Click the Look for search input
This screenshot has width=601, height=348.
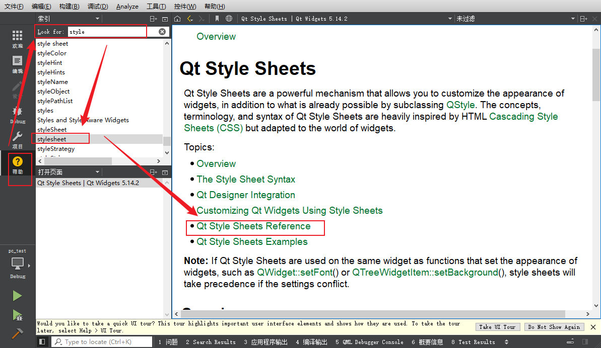coord(113,32)
